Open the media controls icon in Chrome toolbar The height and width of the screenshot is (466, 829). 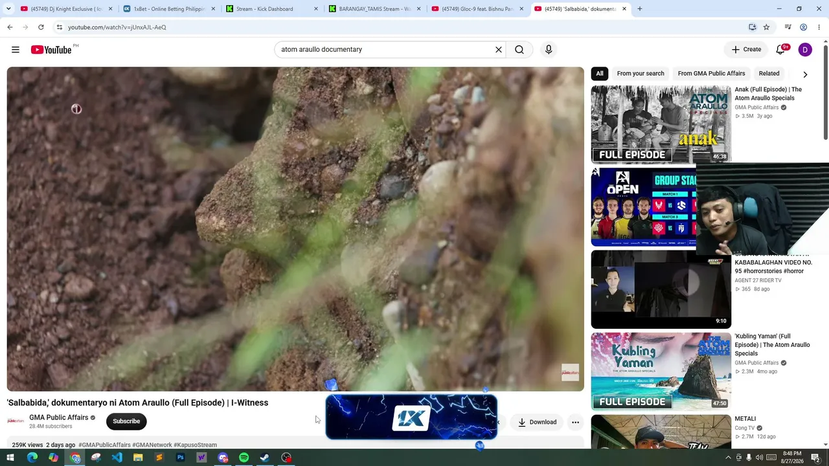click(x=788, y=27)
